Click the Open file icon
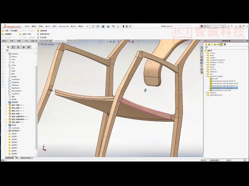The height and width of the screenshot is (186, 249). coord(98,26)
